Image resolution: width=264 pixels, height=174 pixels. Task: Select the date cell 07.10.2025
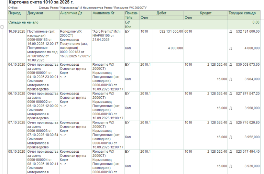[16, 123]
